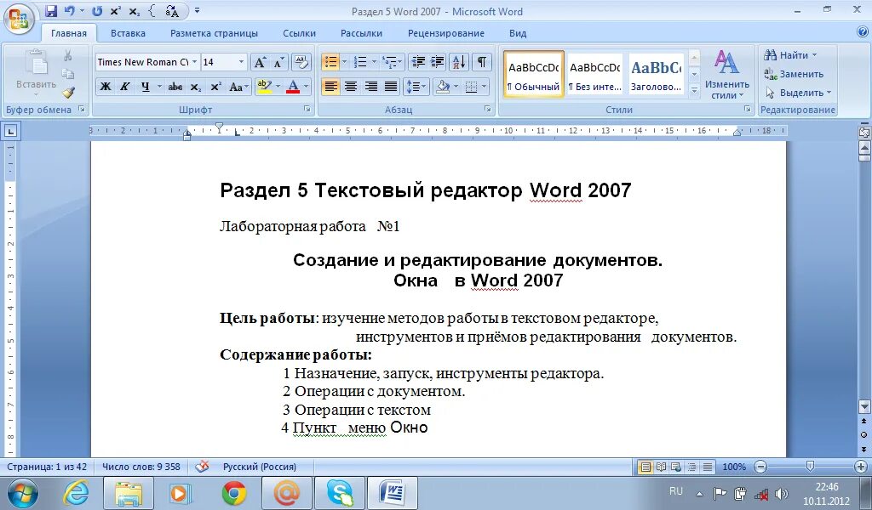Adjust the zoom slider handle

point(811,466)
